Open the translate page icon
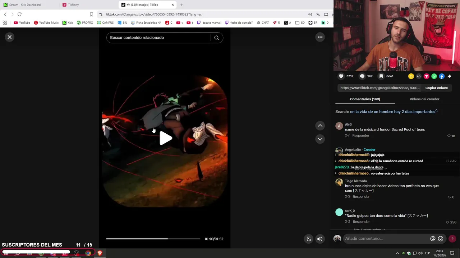The width and height of the screenshot is (460, 258). pyautogui.click(x=318, y=14)
